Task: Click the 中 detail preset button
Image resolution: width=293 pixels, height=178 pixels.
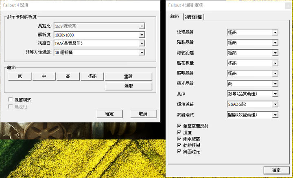Action: coord(44,77)
